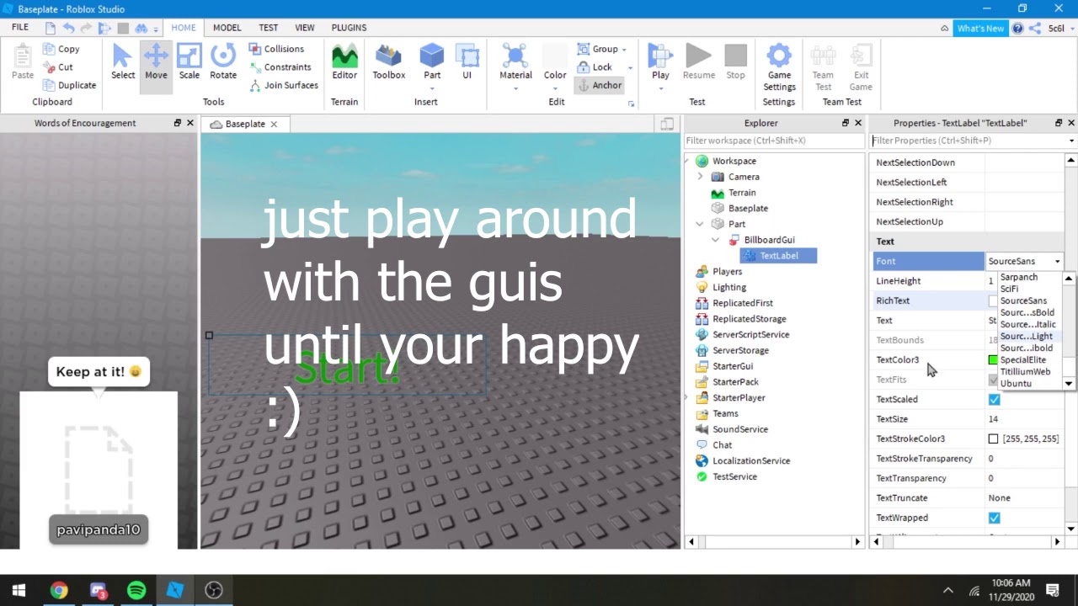Open the Terrain Editor
This screenshot has width=1078, height=606.
344,62
